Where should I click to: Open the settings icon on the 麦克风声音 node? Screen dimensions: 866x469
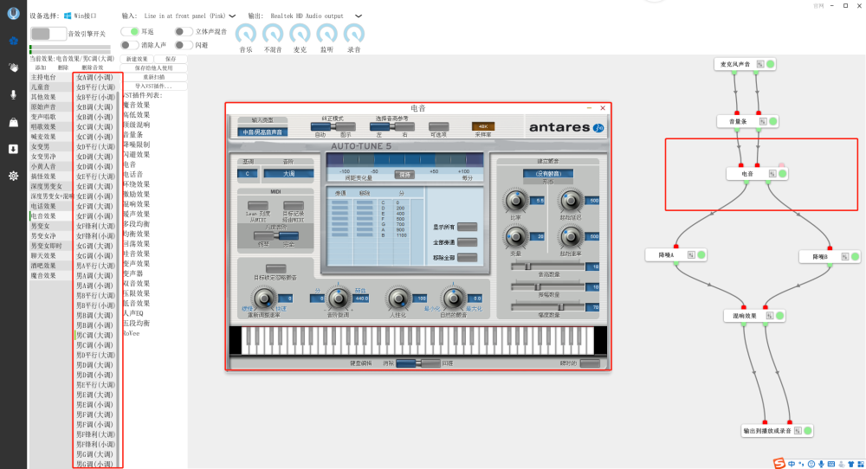click(x=760, y=64)
